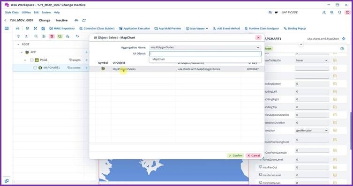Image resolution: width=353 pixels, height=186 pixels.
Task: Open Runtime Class Navigator
Action: point(262,29)
